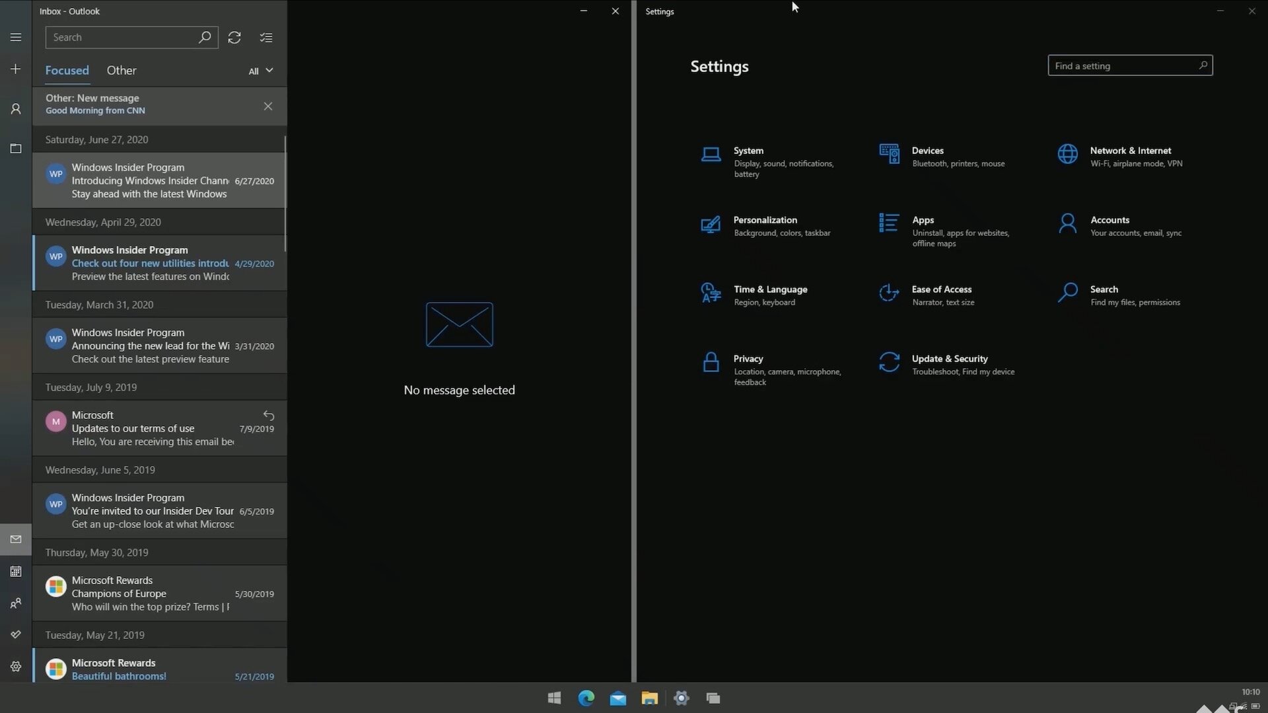This screenshot has width=1268, height=713.
Task: Open the People icon in Outlook
Action: pos(16,603)
